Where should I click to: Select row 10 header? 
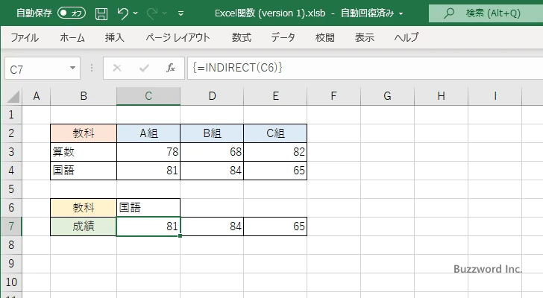(x=11, y=282)
